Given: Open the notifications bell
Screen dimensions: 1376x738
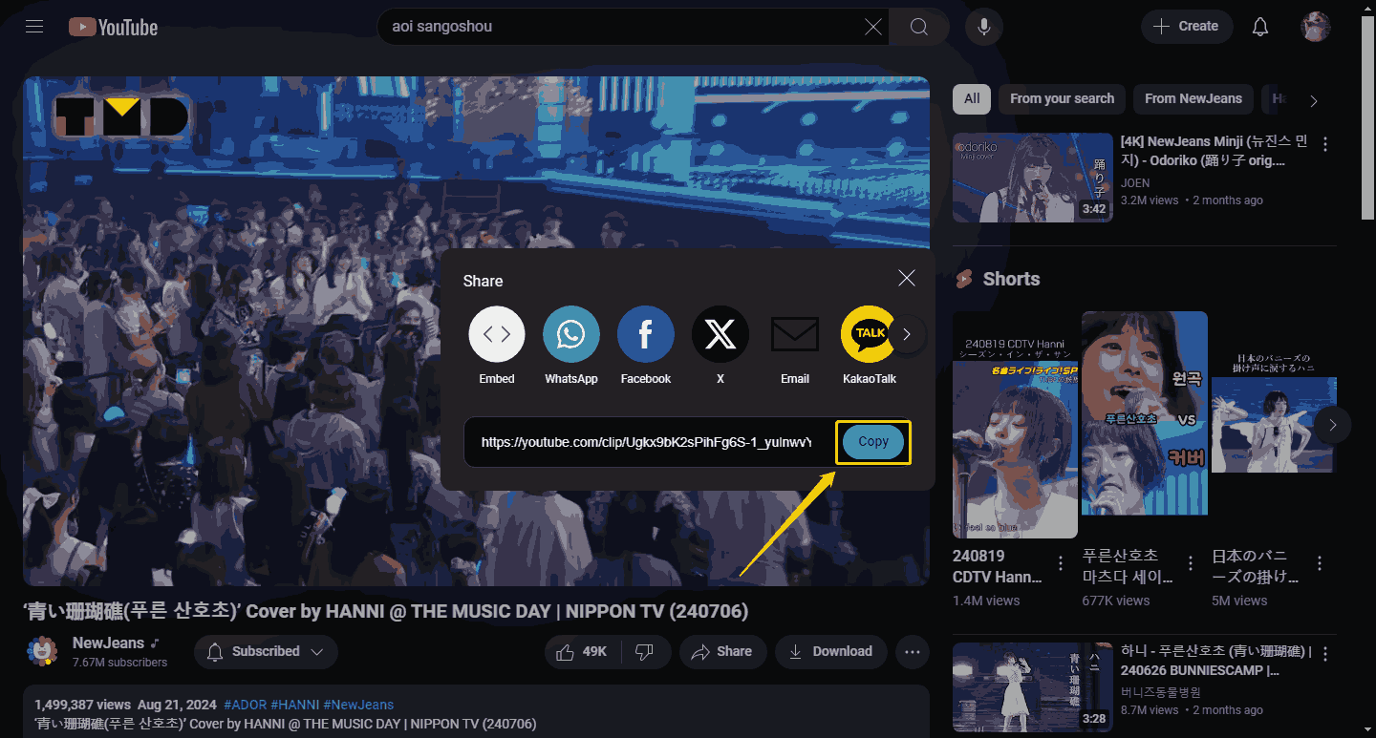Looking at the screenshot, I should pyautogui.click(x=1260, y=27).
